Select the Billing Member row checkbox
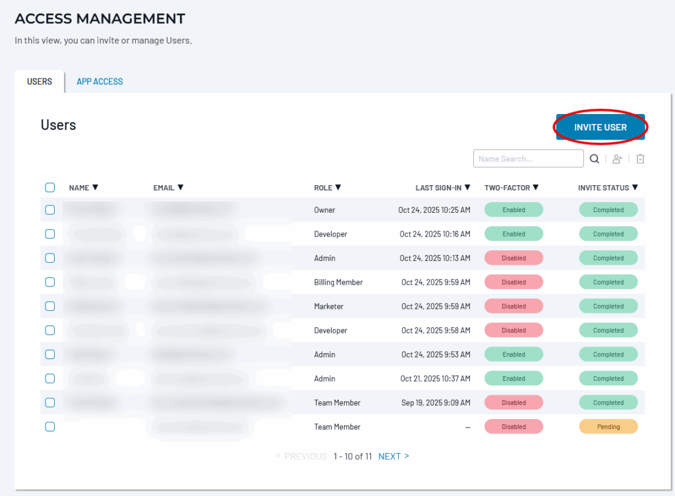Image resolution: width=675 pixels, height=496 pixels. click(x=50, y=282)
